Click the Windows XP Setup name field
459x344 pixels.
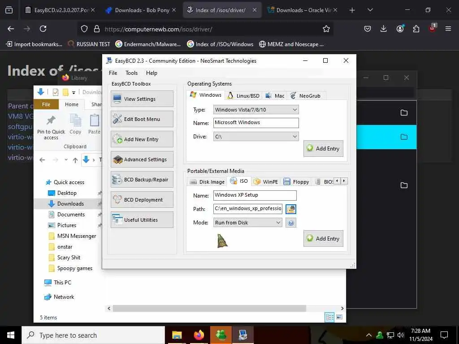[255, 195]
